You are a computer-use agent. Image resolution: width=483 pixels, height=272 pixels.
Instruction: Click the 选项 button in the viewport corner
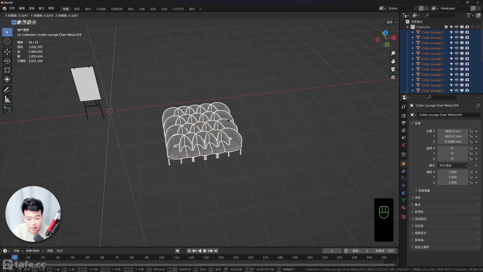coord(391,22)
